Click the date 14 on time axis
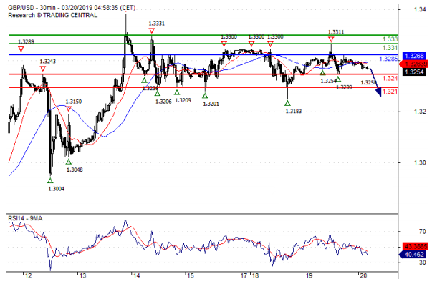432x284 pixels. 136,275
